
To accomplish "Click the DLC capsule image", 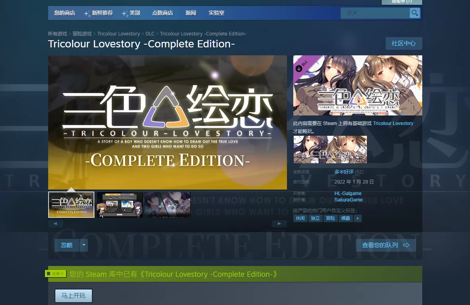I will (x=357, y=85).
